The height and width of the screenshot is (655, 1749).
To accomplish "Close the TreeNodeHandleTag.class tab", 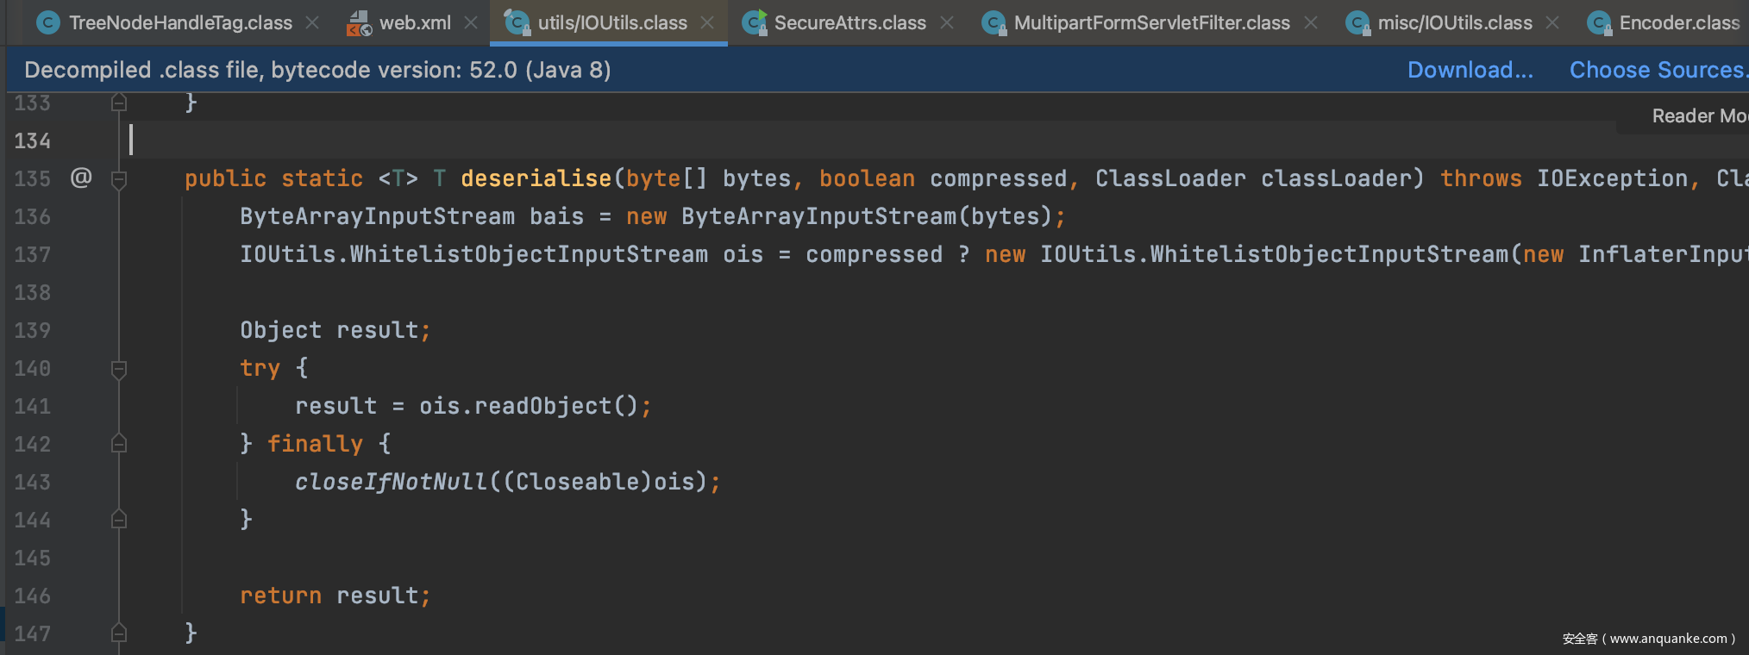I will (313, 23).
